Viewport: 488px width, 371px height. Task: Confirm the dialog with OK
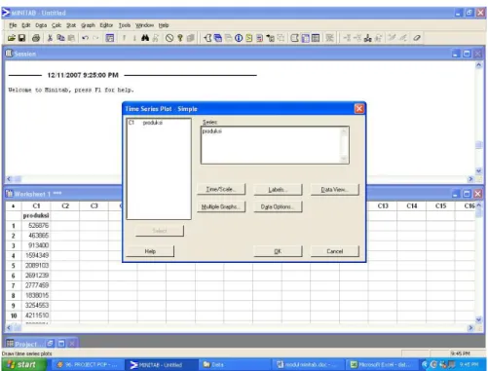pyautogui.click(x=278, y=251)
